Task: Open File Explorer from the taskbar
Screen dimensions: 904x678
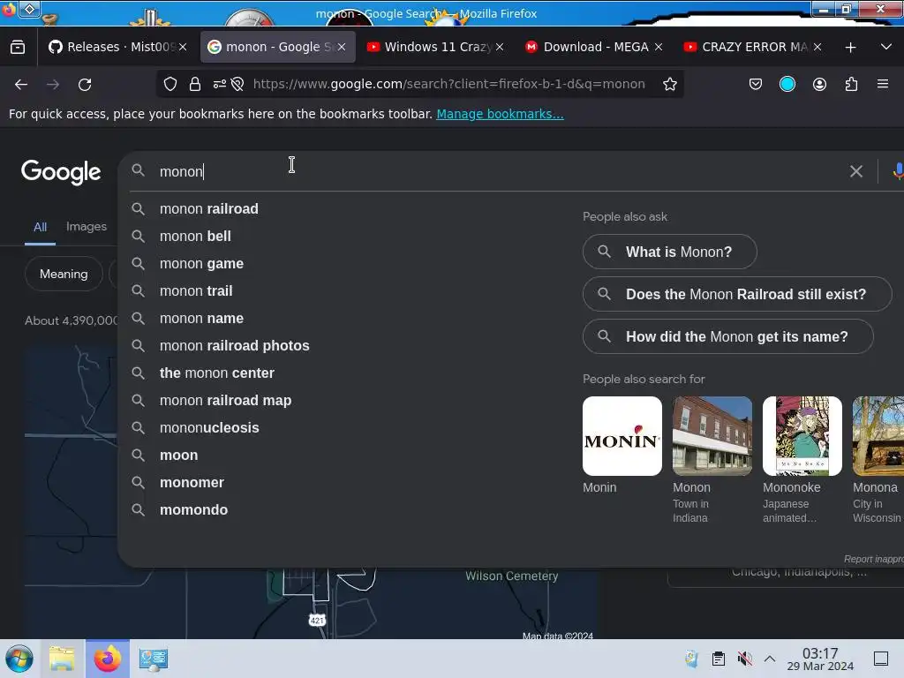Action: (62, 659)
